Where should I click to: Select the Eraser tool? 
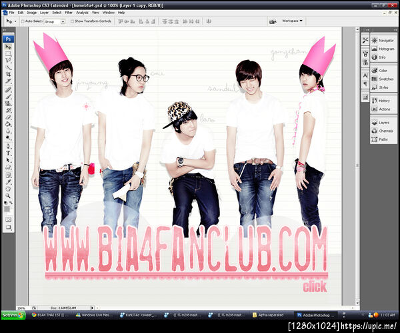coord(9,117)
